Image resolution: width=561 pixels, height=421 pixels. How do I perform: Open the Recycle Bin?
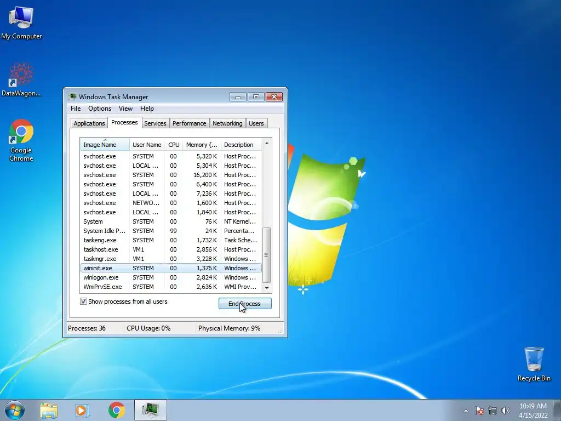(x=534, y=364)
